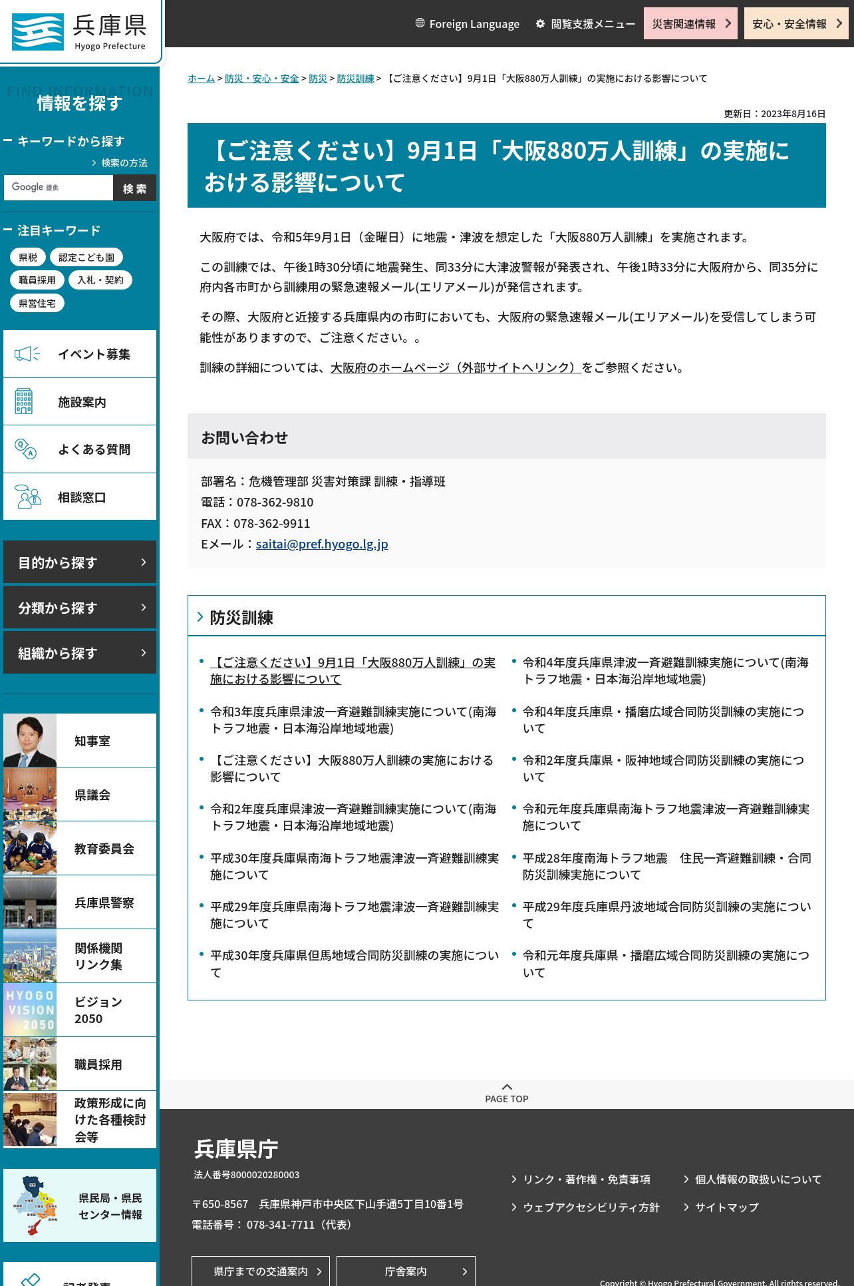The height and width of the screenshot is (1286, 854).
Task: Expand 組織から探す menu
Action: coord(80,653)
